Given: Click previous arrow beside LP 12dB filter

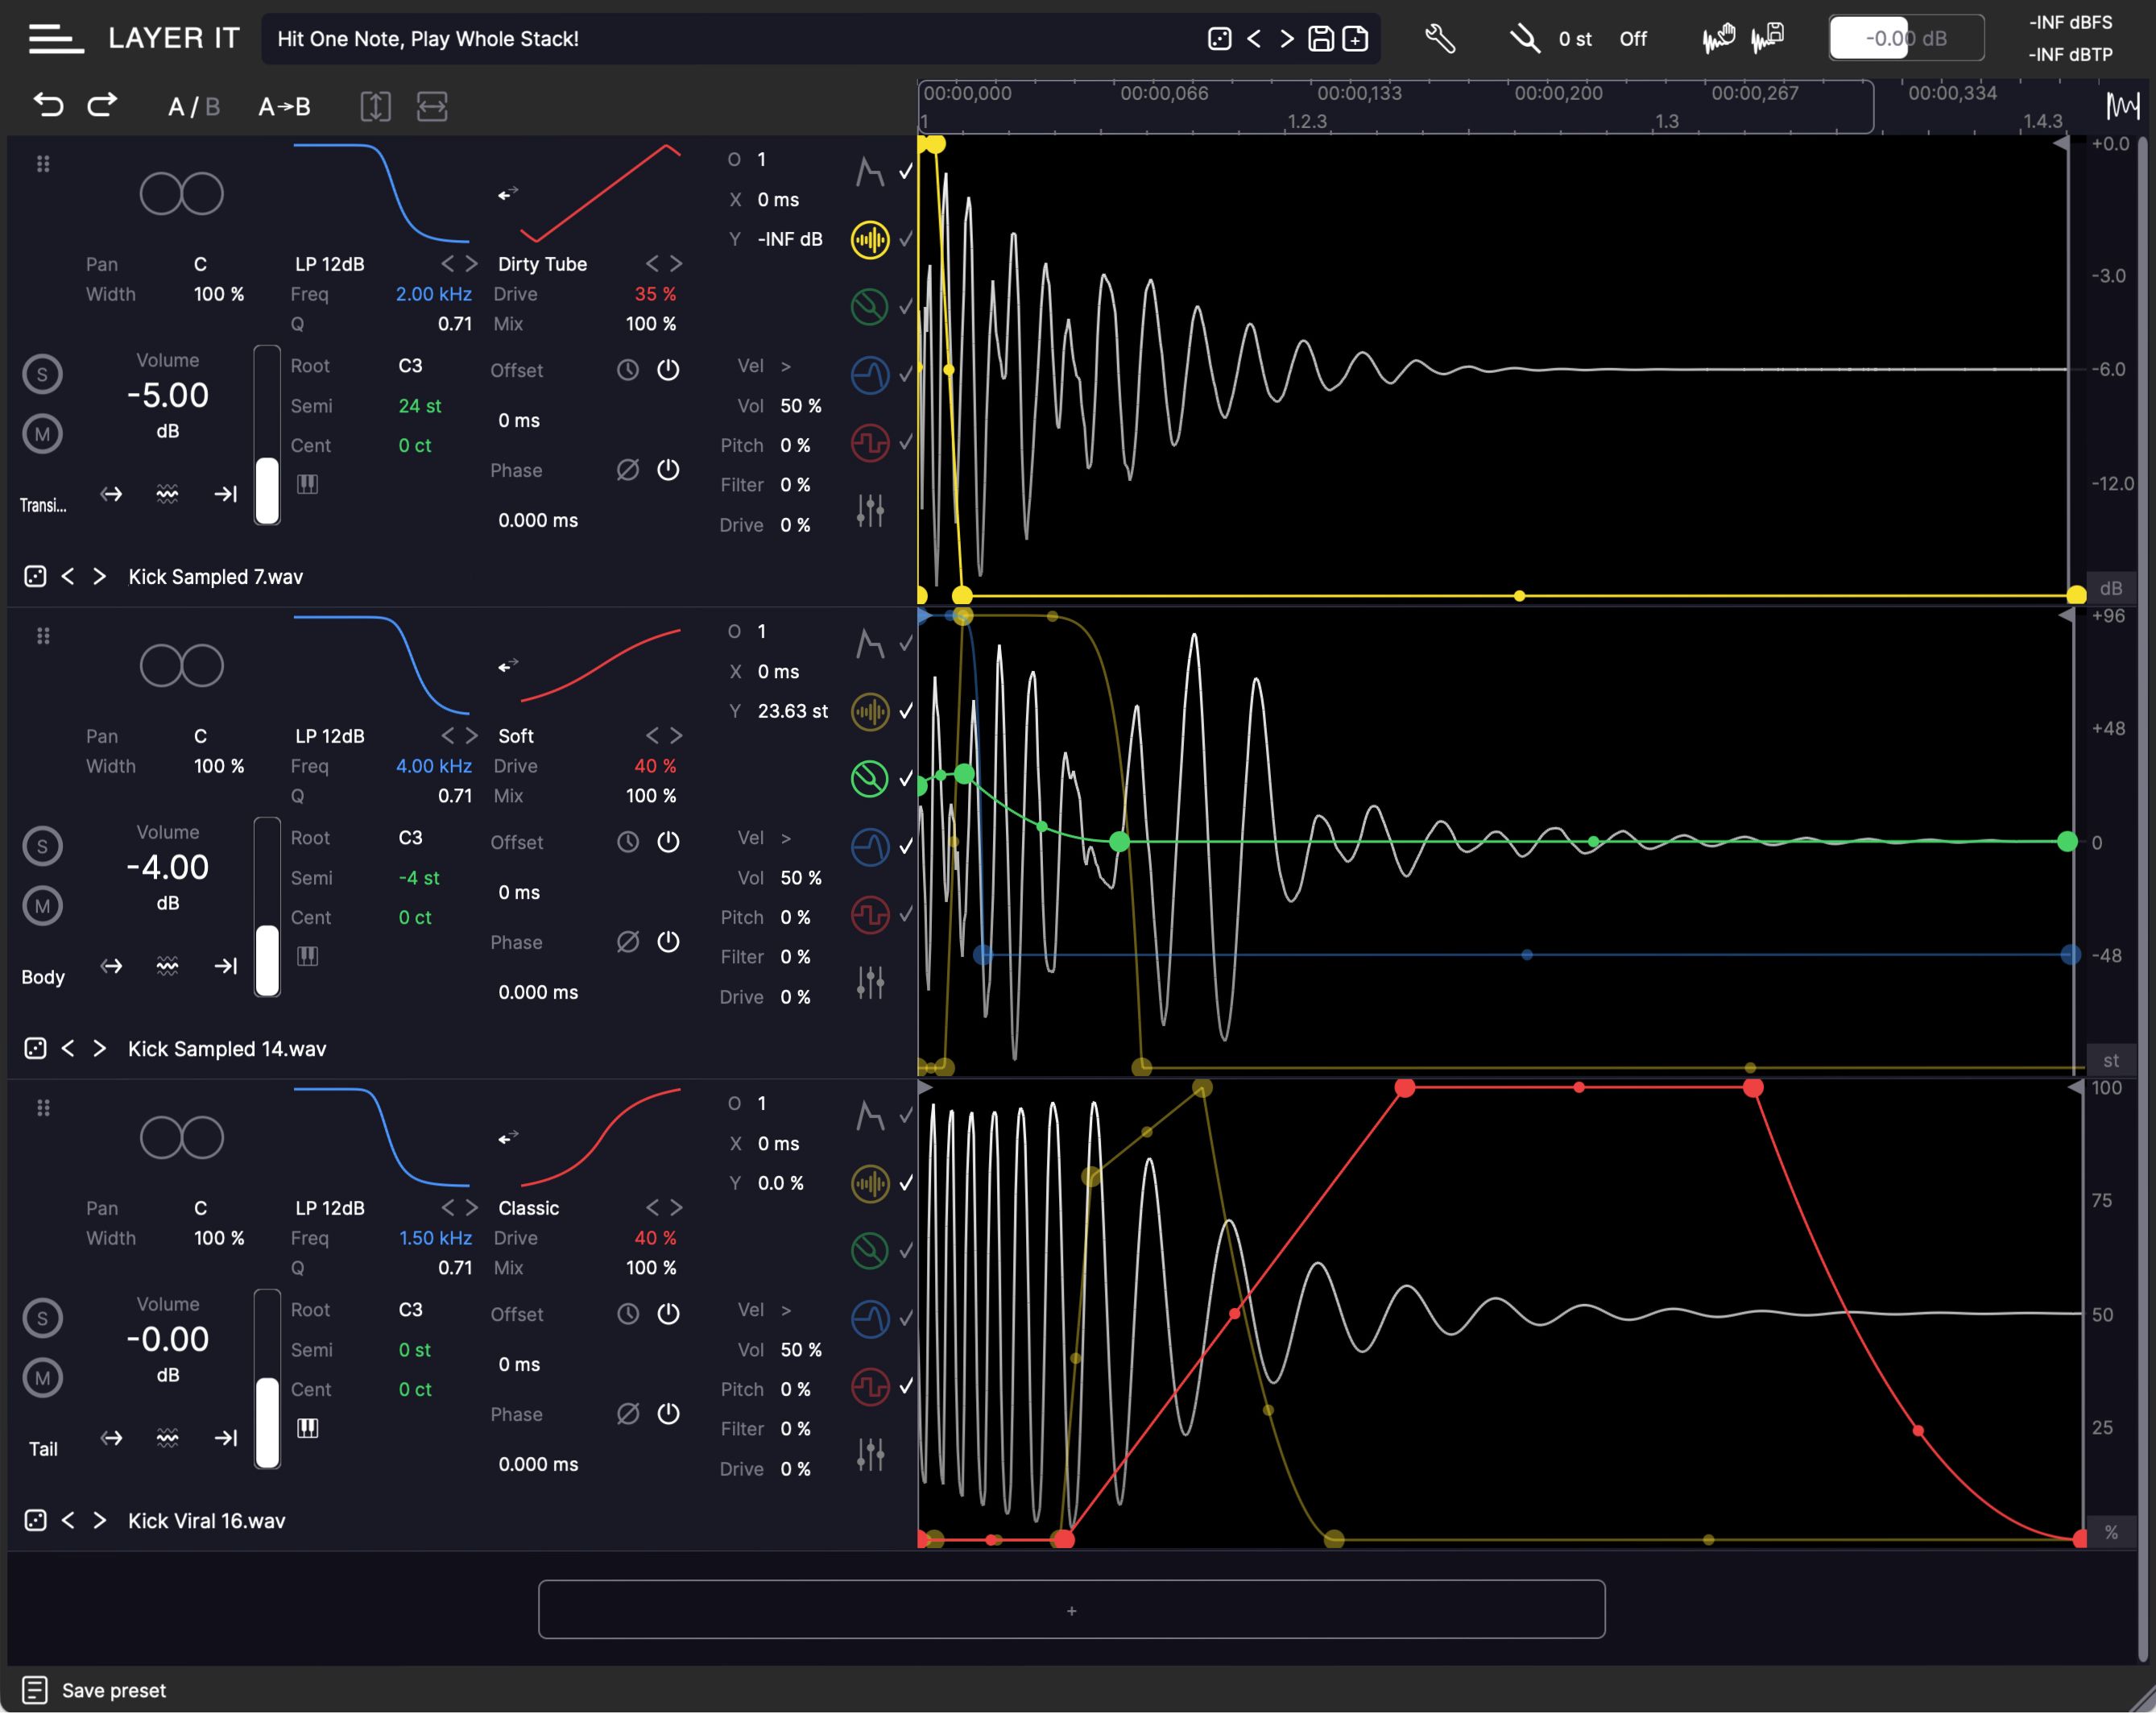Looking at the screenshot, I should click(x=447, y=263).
